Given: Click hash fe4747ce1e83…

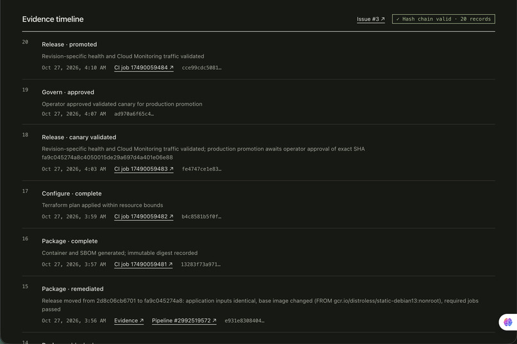Looking at the screenshot, I should (202, 169).
